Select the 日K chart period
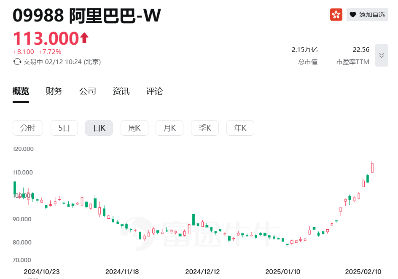Image resolution: width=398 pixels, height=279 pixels. coord(99,128)
